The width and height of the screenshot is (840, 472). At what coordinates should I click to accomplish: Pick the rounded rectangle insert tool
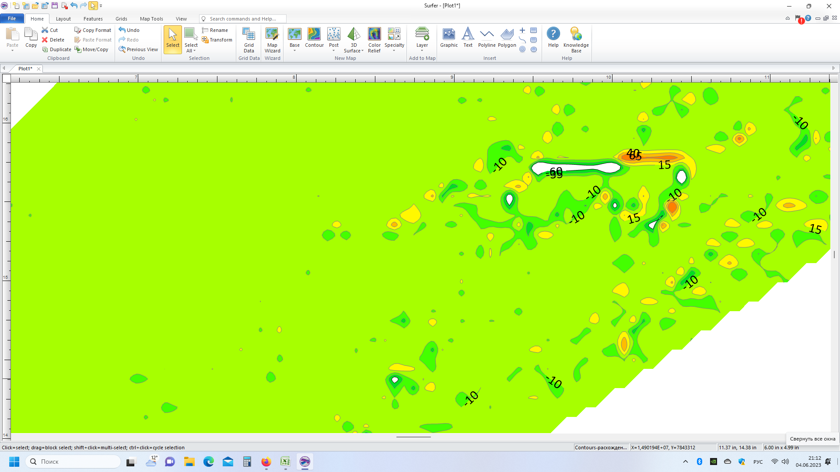click(534, 40)
